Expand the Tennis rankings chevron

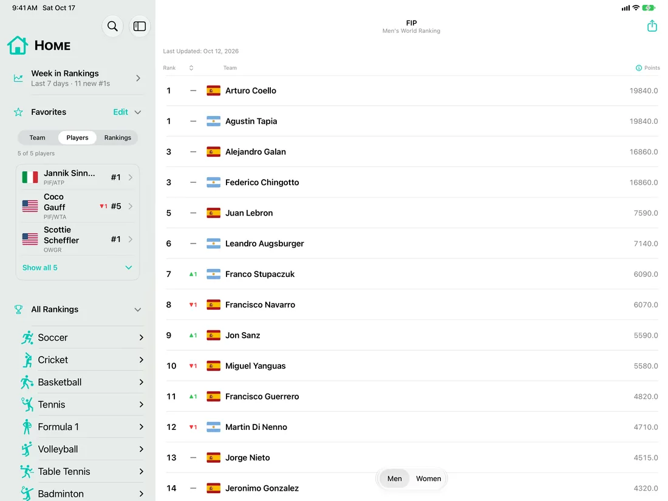tap(141, 404)
